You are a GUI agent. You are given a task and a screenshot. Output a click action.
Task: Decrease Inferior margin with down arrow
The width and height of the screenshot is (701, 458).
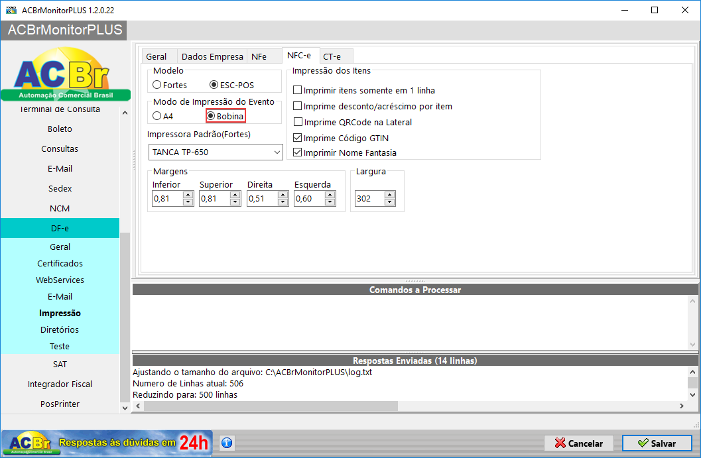(x=188, y=202)
